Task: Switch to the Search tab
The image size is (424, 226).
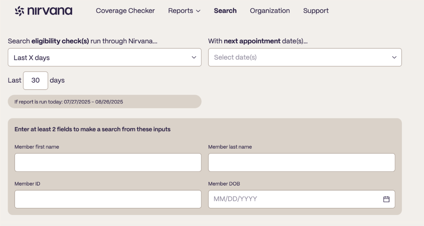Action: (x=225, y=11)
